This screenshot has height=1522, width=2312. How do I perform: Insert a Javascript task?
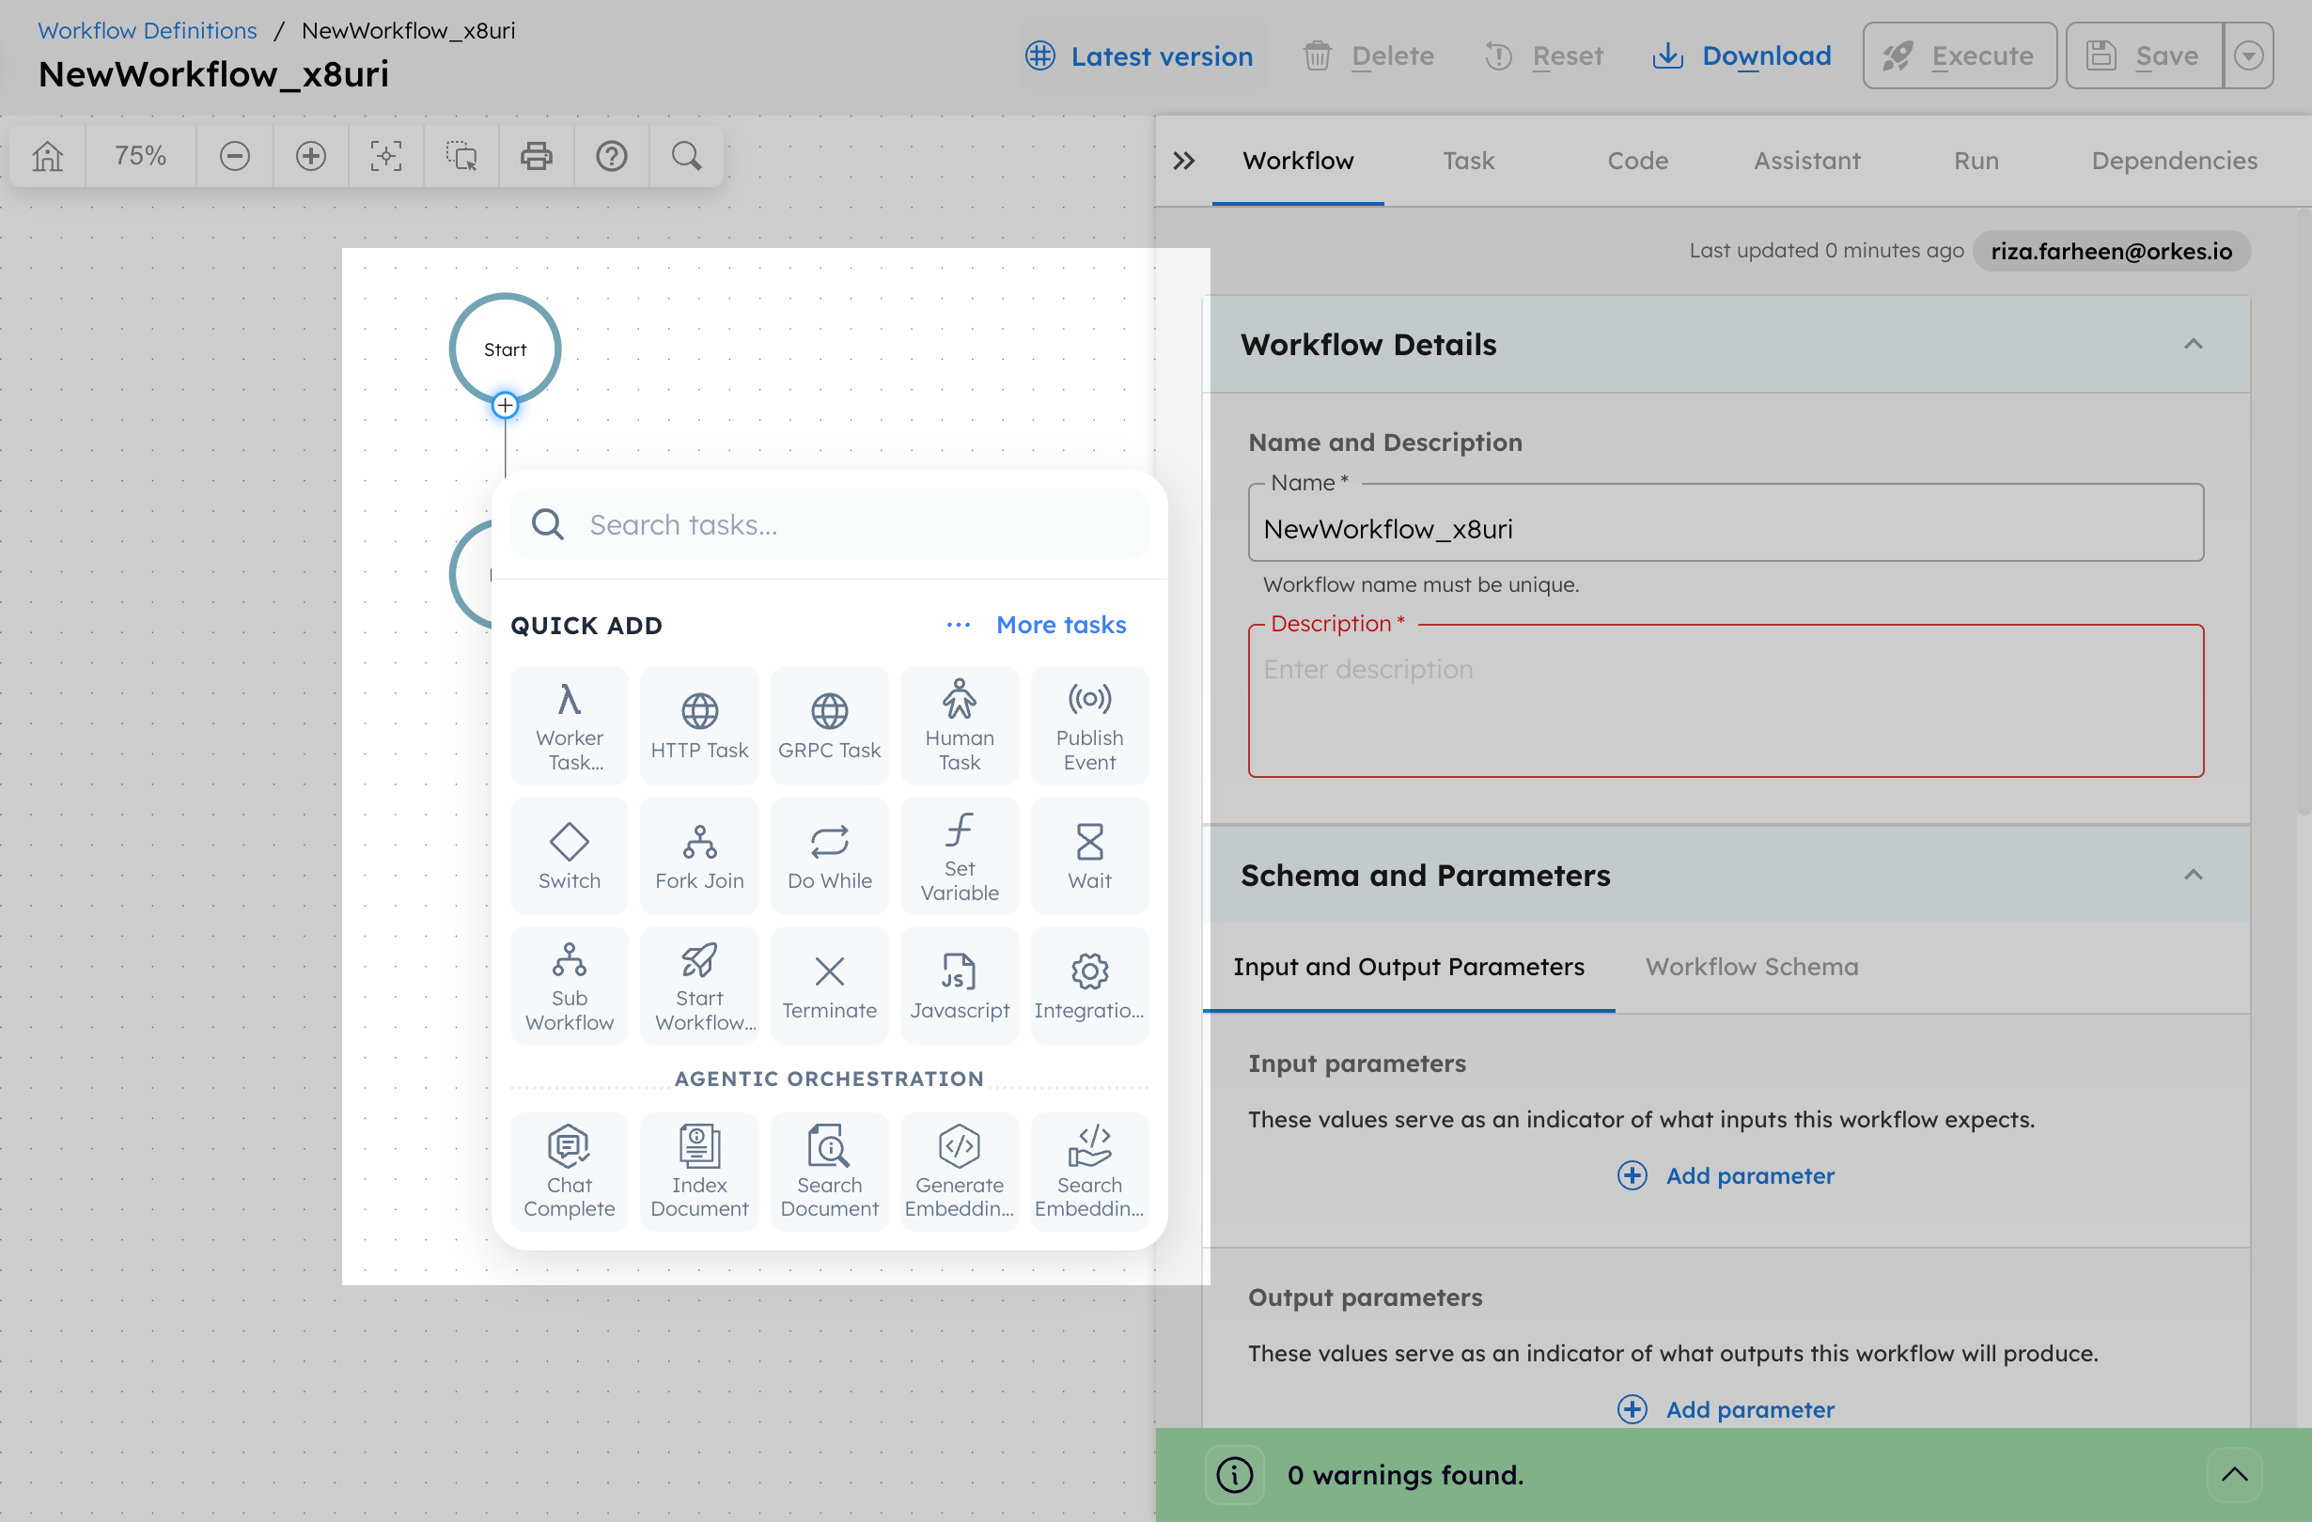[x=959, y=984]
